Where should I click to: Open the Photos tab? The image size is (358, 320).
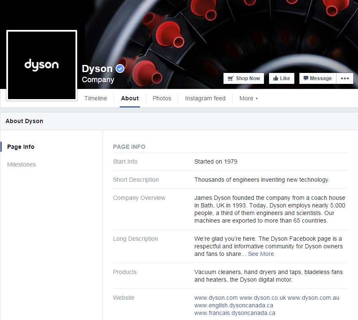click(x=162, y=98)
